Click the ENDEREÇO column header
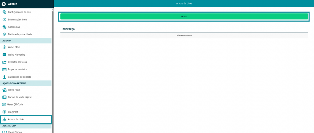This screenshot has height=133, width=314. (x=68, y=29)
